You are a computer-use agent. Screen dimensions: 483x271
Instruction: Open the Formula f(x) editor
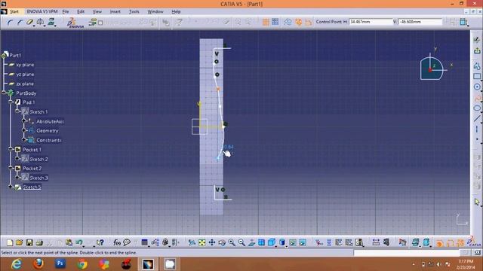click(117, 242)
